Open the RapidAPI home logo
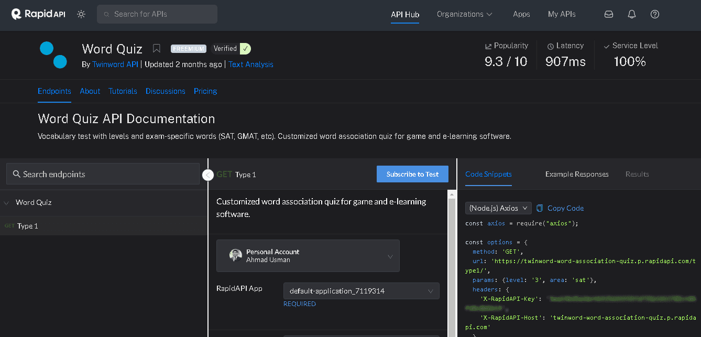The width and height of the screenshot is (701, 337). point(38,14)
